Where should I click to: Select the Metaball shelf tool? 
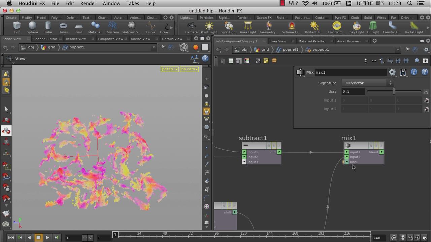95,27
